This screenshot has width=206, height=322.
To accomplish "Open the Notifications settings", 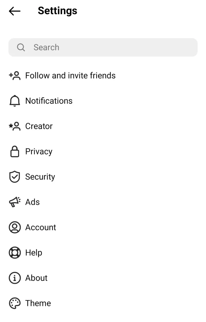I will (x=49, y=101).
